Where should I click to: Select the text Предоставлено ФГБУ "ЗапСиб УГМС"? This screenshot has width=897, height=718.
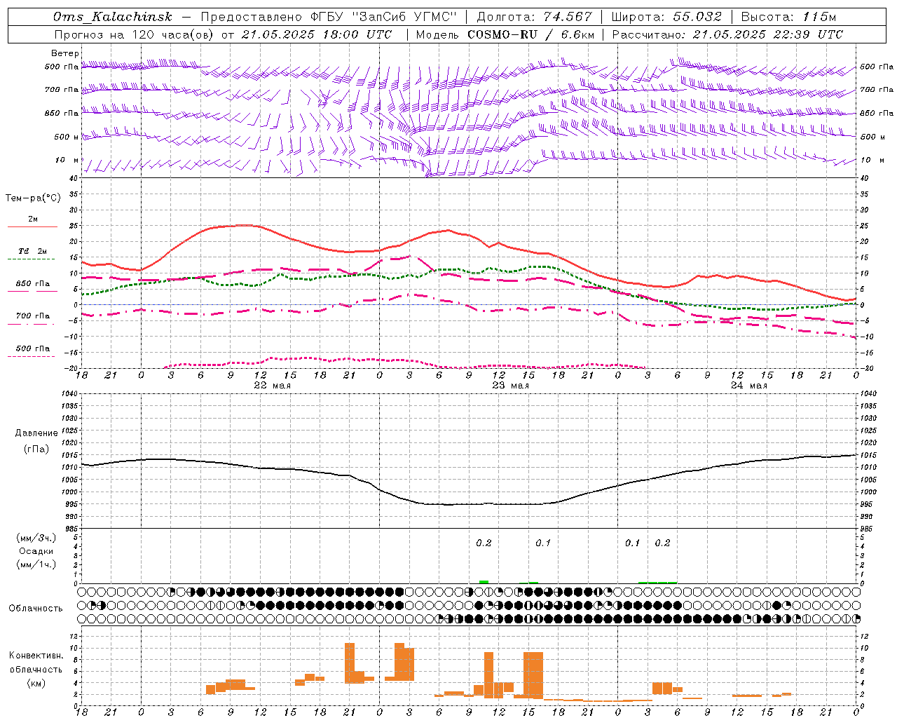[329, 17]
